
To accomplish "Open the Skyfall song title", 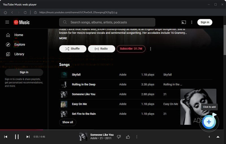I will (76, 75).
